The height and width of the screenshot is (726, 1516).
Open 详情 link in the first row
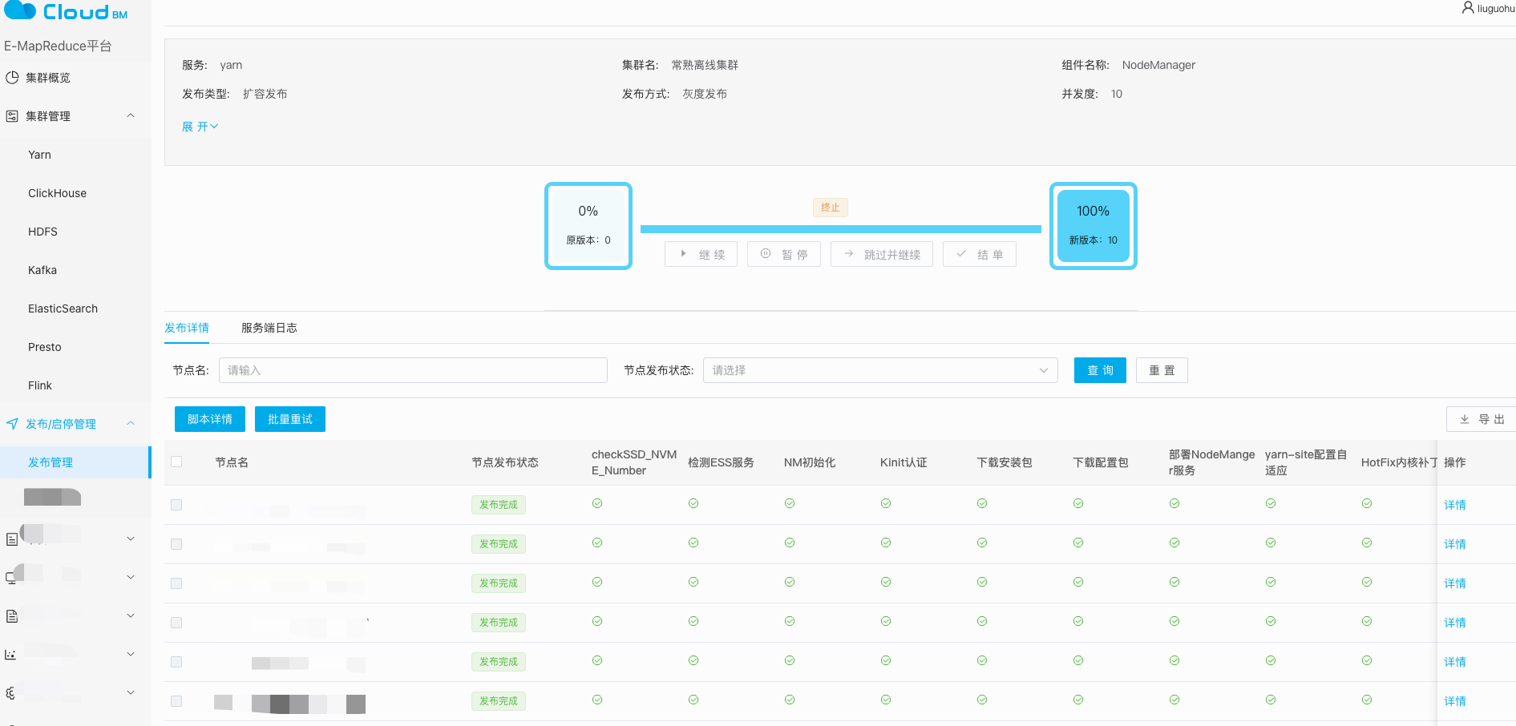(x=1455, y=505)
